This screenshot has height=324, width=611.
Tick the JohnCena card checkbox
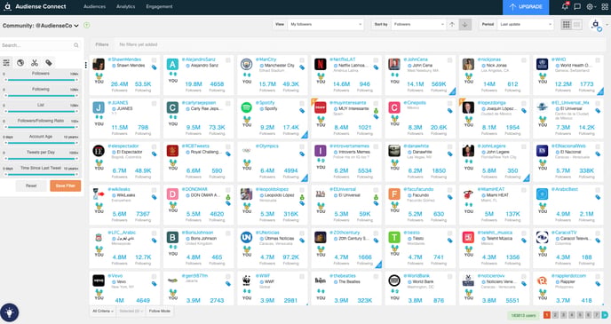tap(449, 60)
